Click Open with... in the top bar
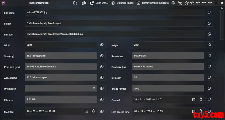 click(99, 3)
